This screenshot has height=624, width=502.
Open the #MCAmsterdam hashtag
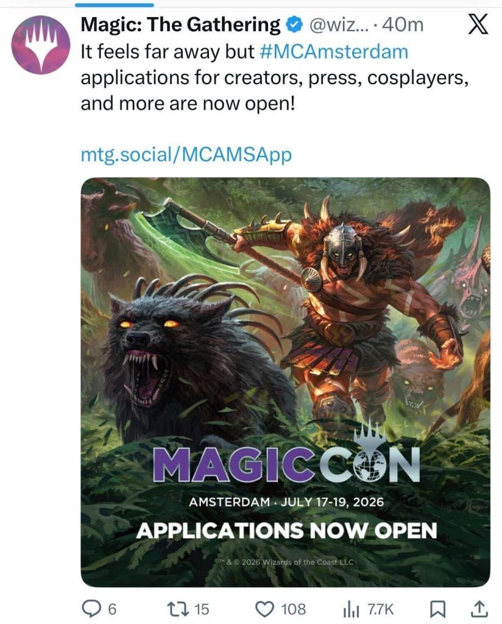334,52
